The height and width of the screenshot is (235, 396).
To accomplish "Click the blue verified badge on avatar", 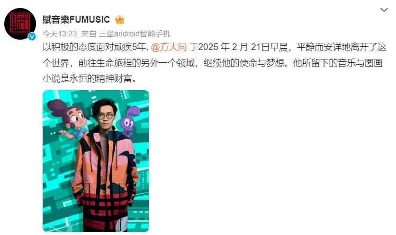I will coord(32,36).
